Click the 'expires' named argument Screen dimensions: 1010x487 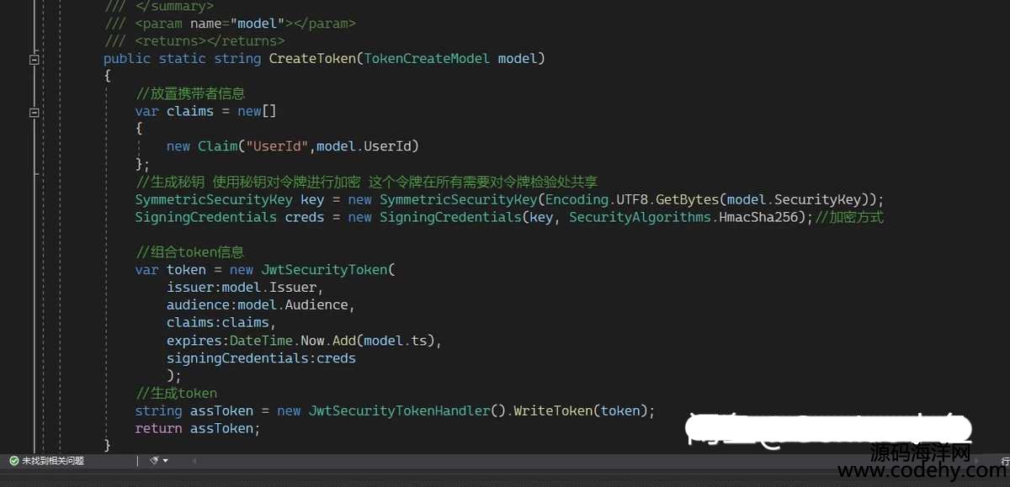(194, 341)
